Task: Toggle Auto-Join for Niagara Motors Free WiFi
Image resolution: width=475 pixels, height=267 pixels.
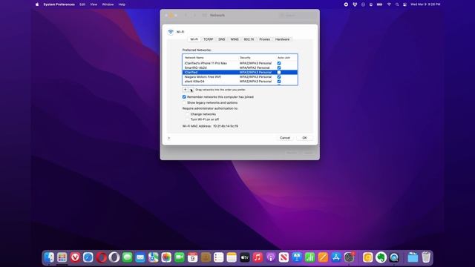Action: pos(279,77)
